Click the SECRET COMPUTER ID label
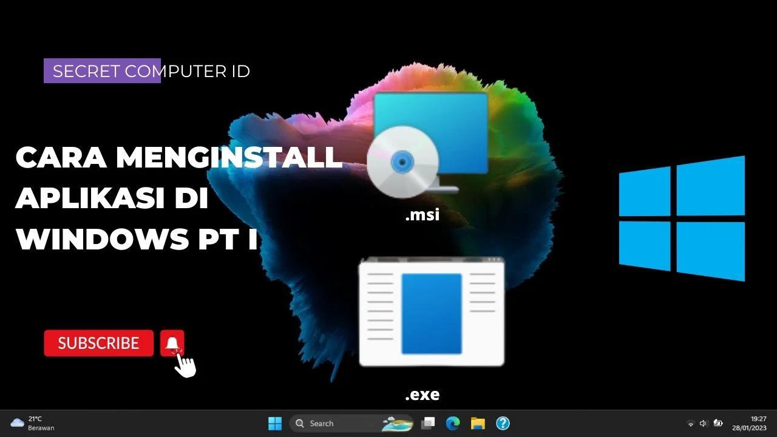 [x=151, y=71]
